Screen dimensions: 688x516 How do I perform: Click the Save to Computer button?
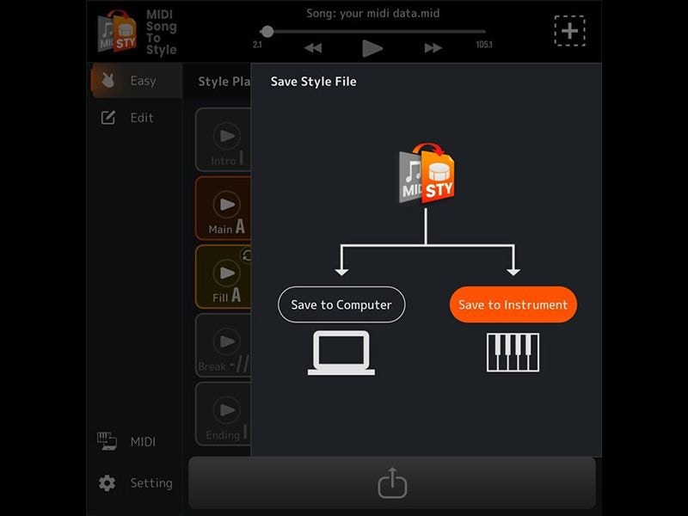(x=341, y=304)
